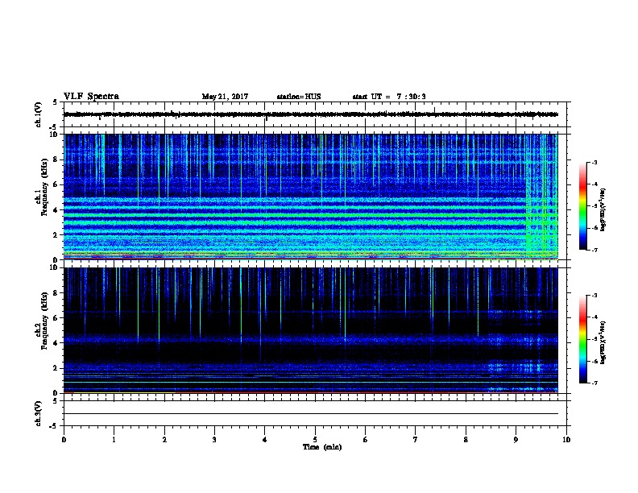
Task: Click the "station=HUS" label
Action: pyautogui.click(x=299, y=97)
